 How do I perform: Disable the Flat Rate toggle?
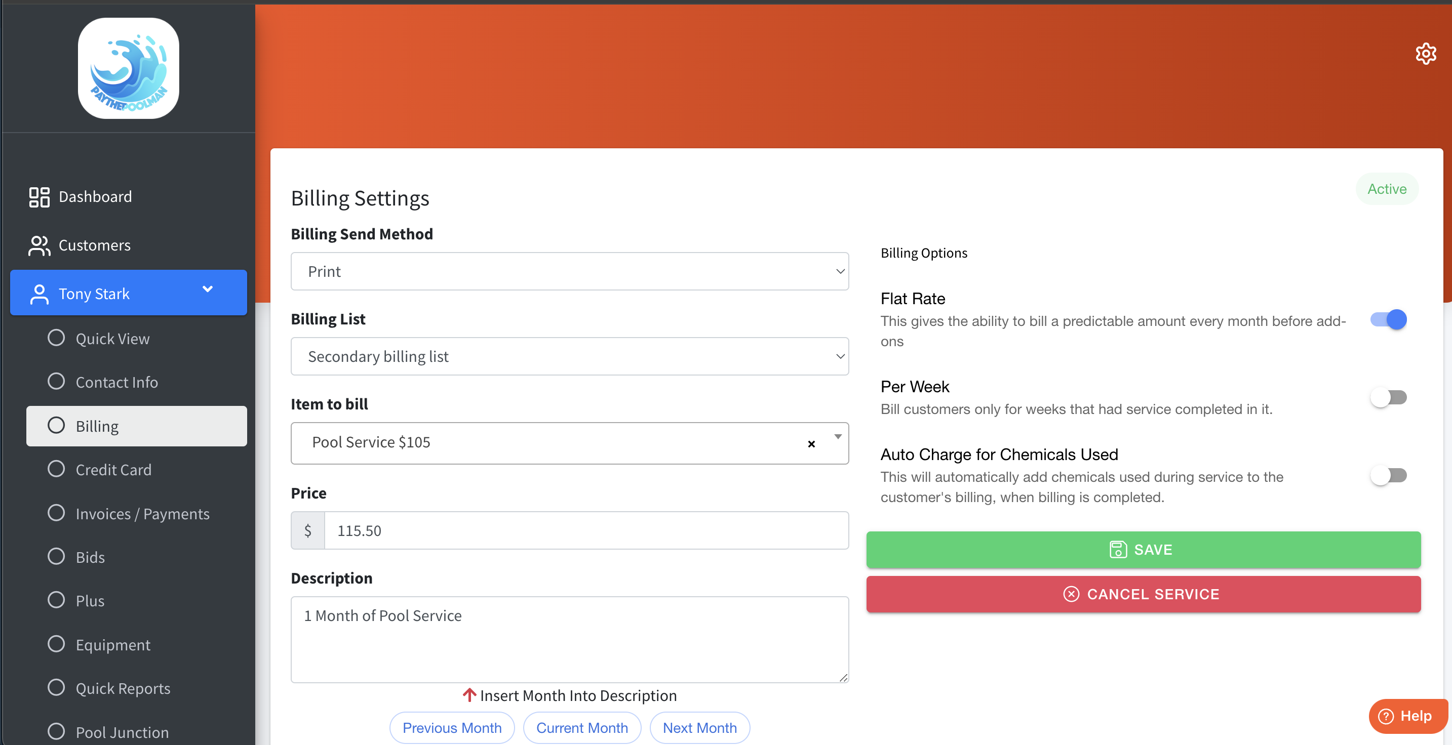coord(1388,320)
